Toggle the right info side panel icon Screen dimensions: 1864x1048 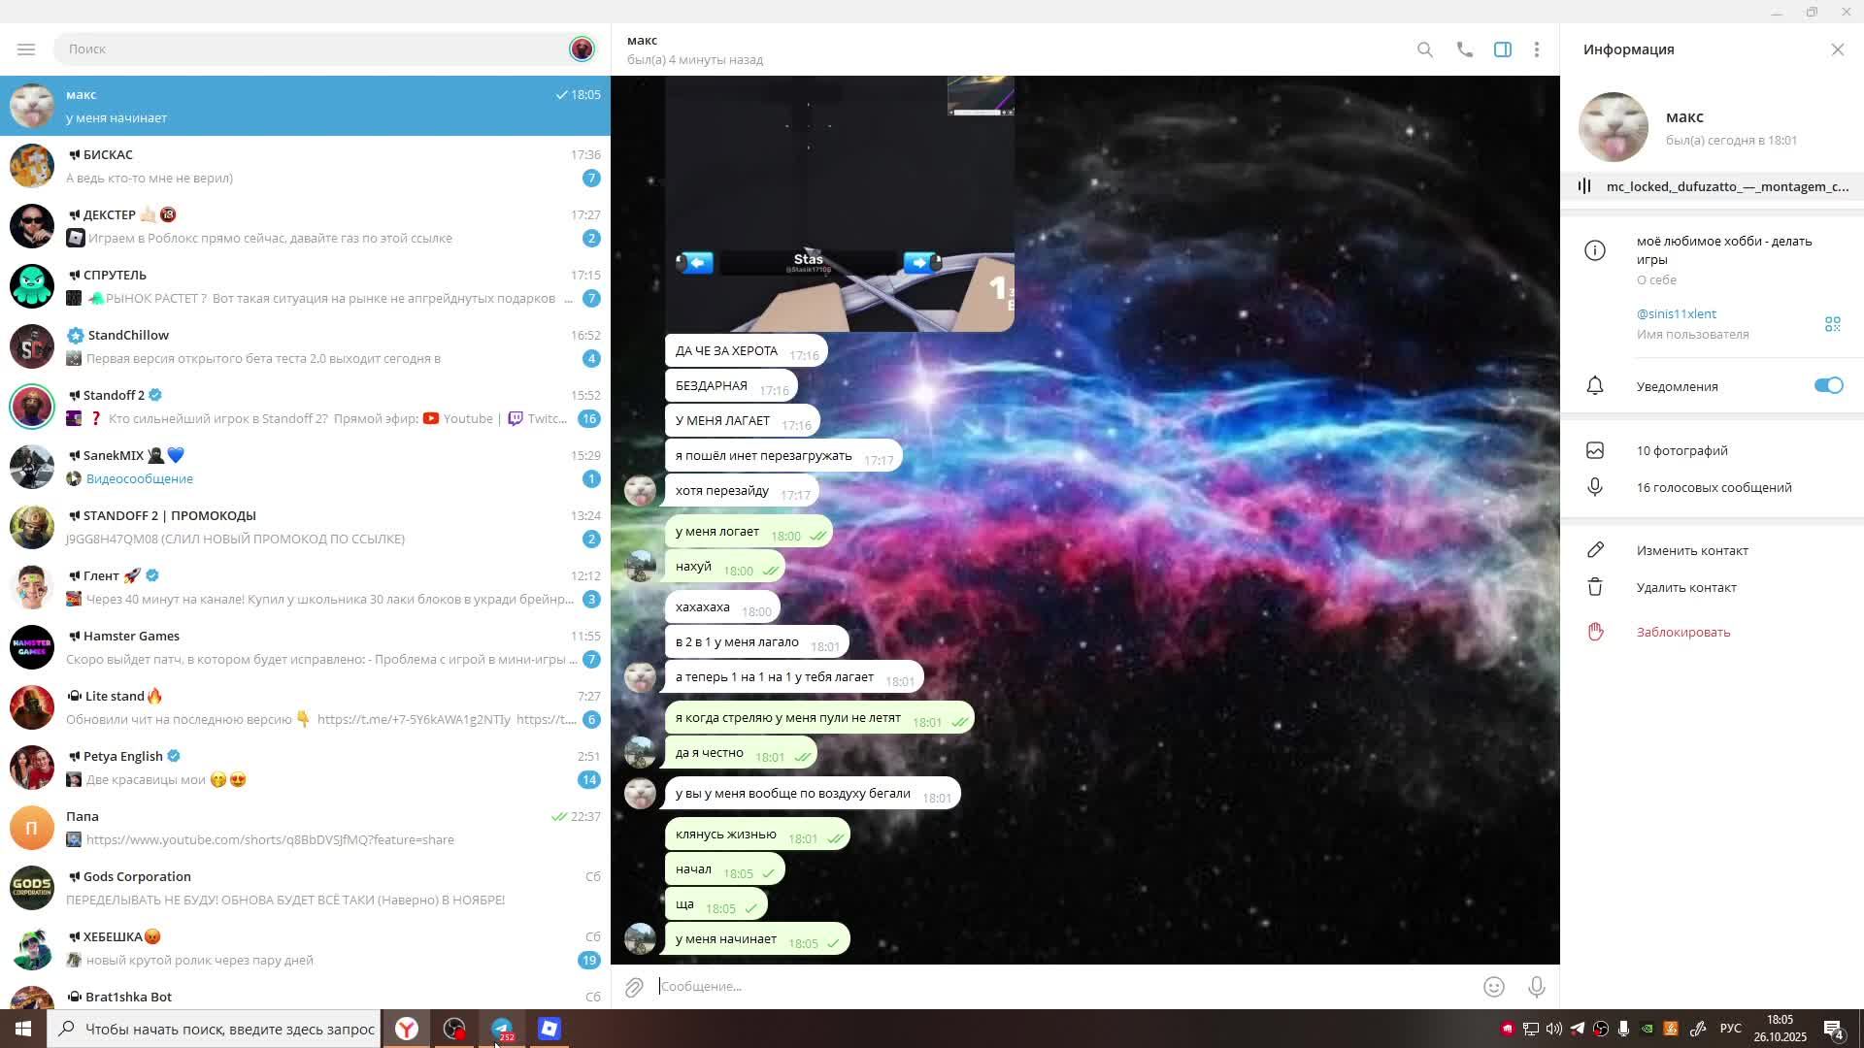pos(1502,49)
